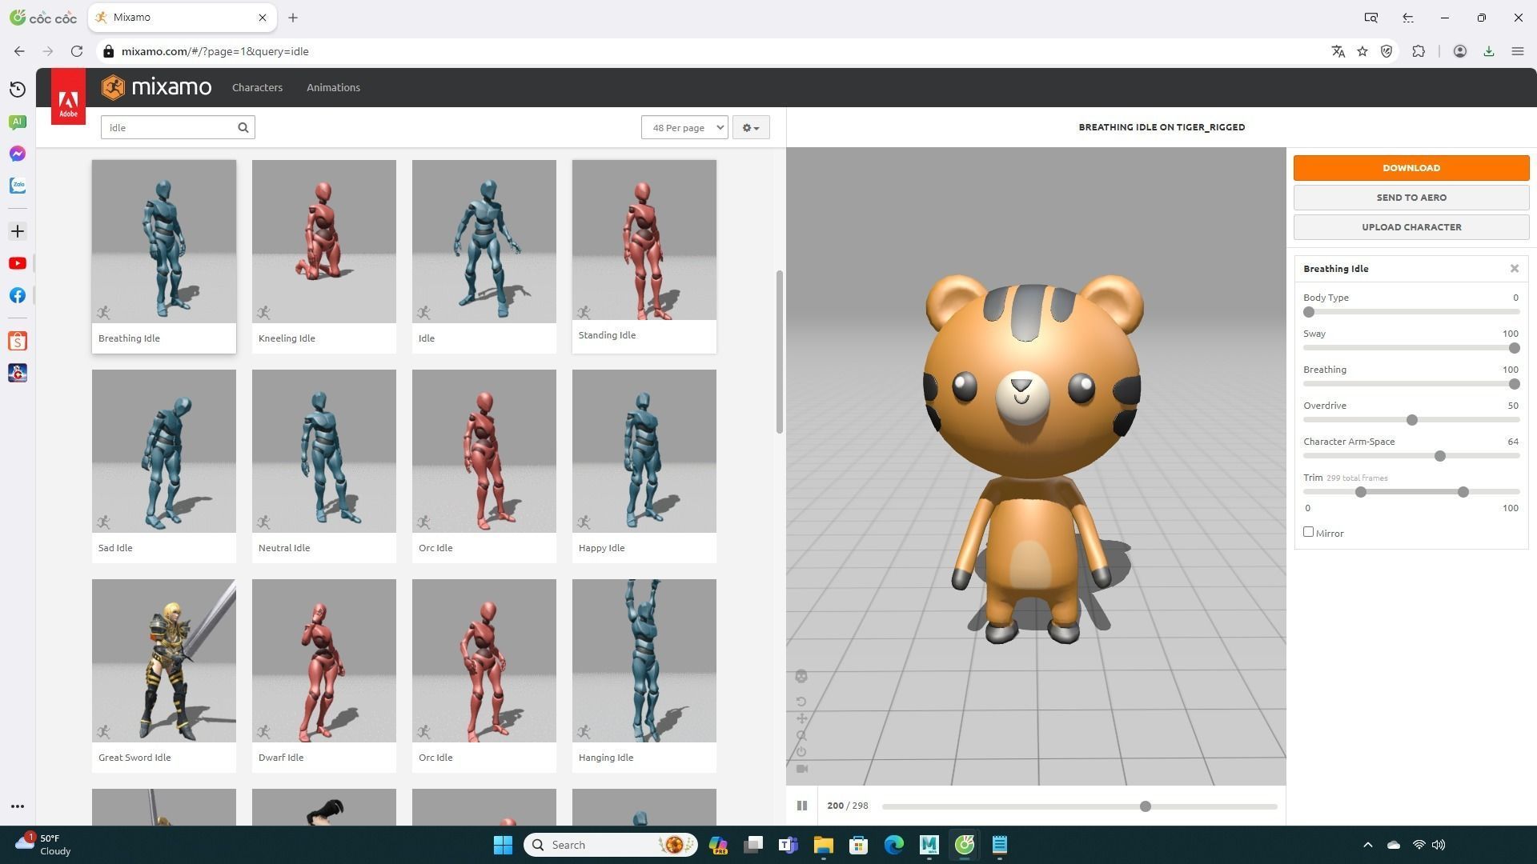This screenshot has width=1537, height=864.
Task: Click the pan camera arrows icon in viewer
Action: pos(801,718)
